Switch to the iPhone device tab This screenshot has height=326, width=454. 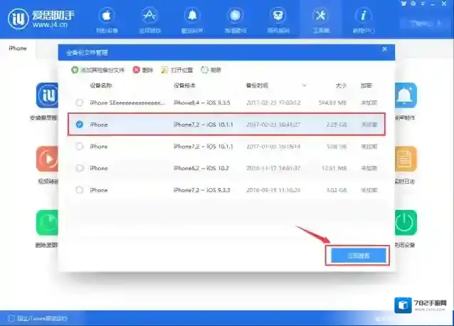[19, 48]
